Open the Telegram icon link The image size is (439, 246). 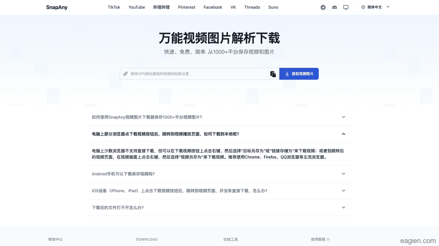[x=323, y=7]
